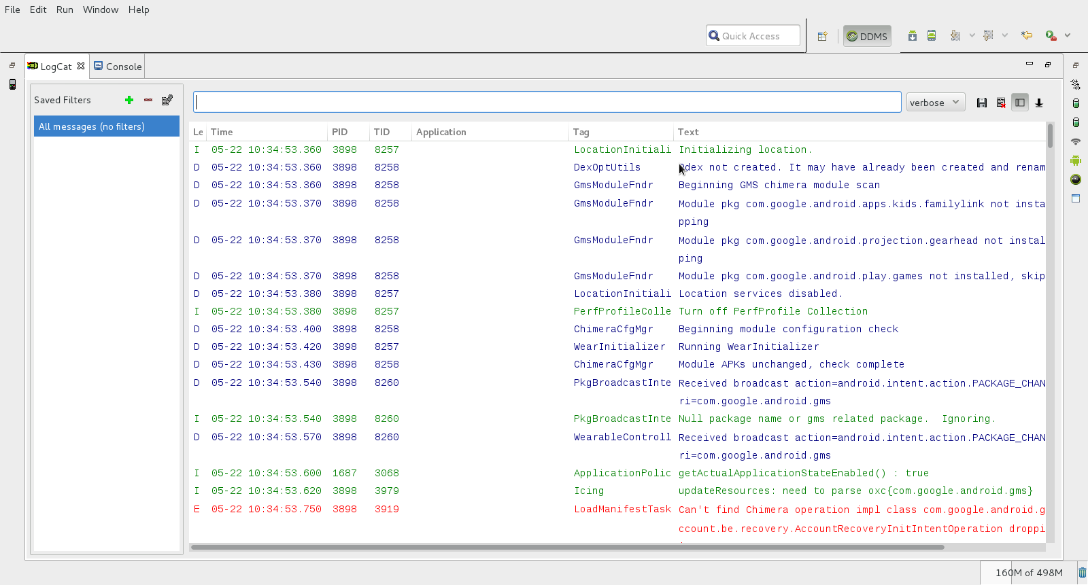The width and height of the screenshot is (1088, 585).
Task: Expand the next annotation dropdown arrow
Action: 972,35
